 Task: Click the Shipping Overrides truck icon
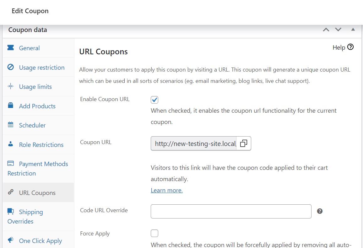11,212
